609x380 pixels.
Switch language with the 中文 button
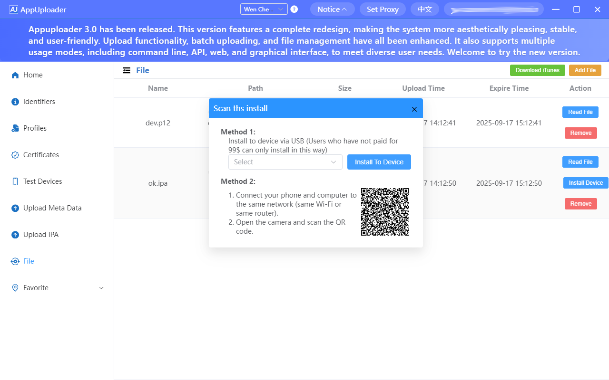425,9
